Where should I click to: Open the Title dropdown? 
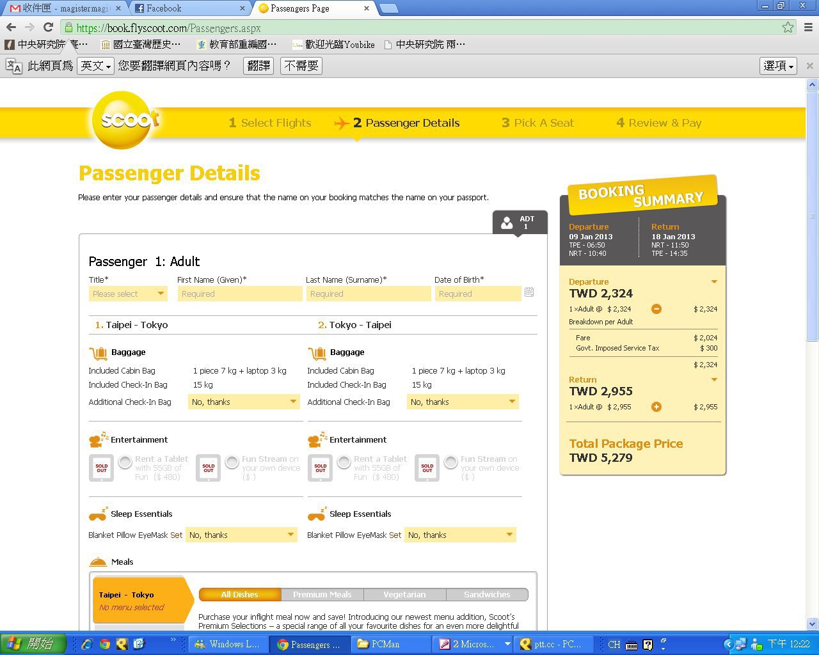[x=128, y=294]
